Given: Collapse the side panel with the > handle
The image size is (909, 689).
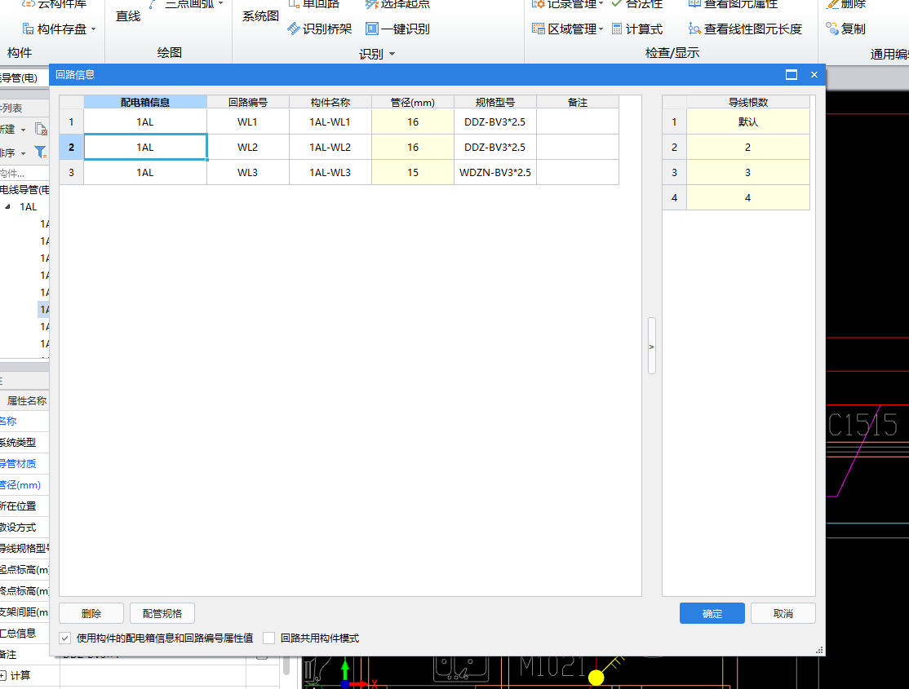Looking at the screenshot, I should [x=652, y=346].
